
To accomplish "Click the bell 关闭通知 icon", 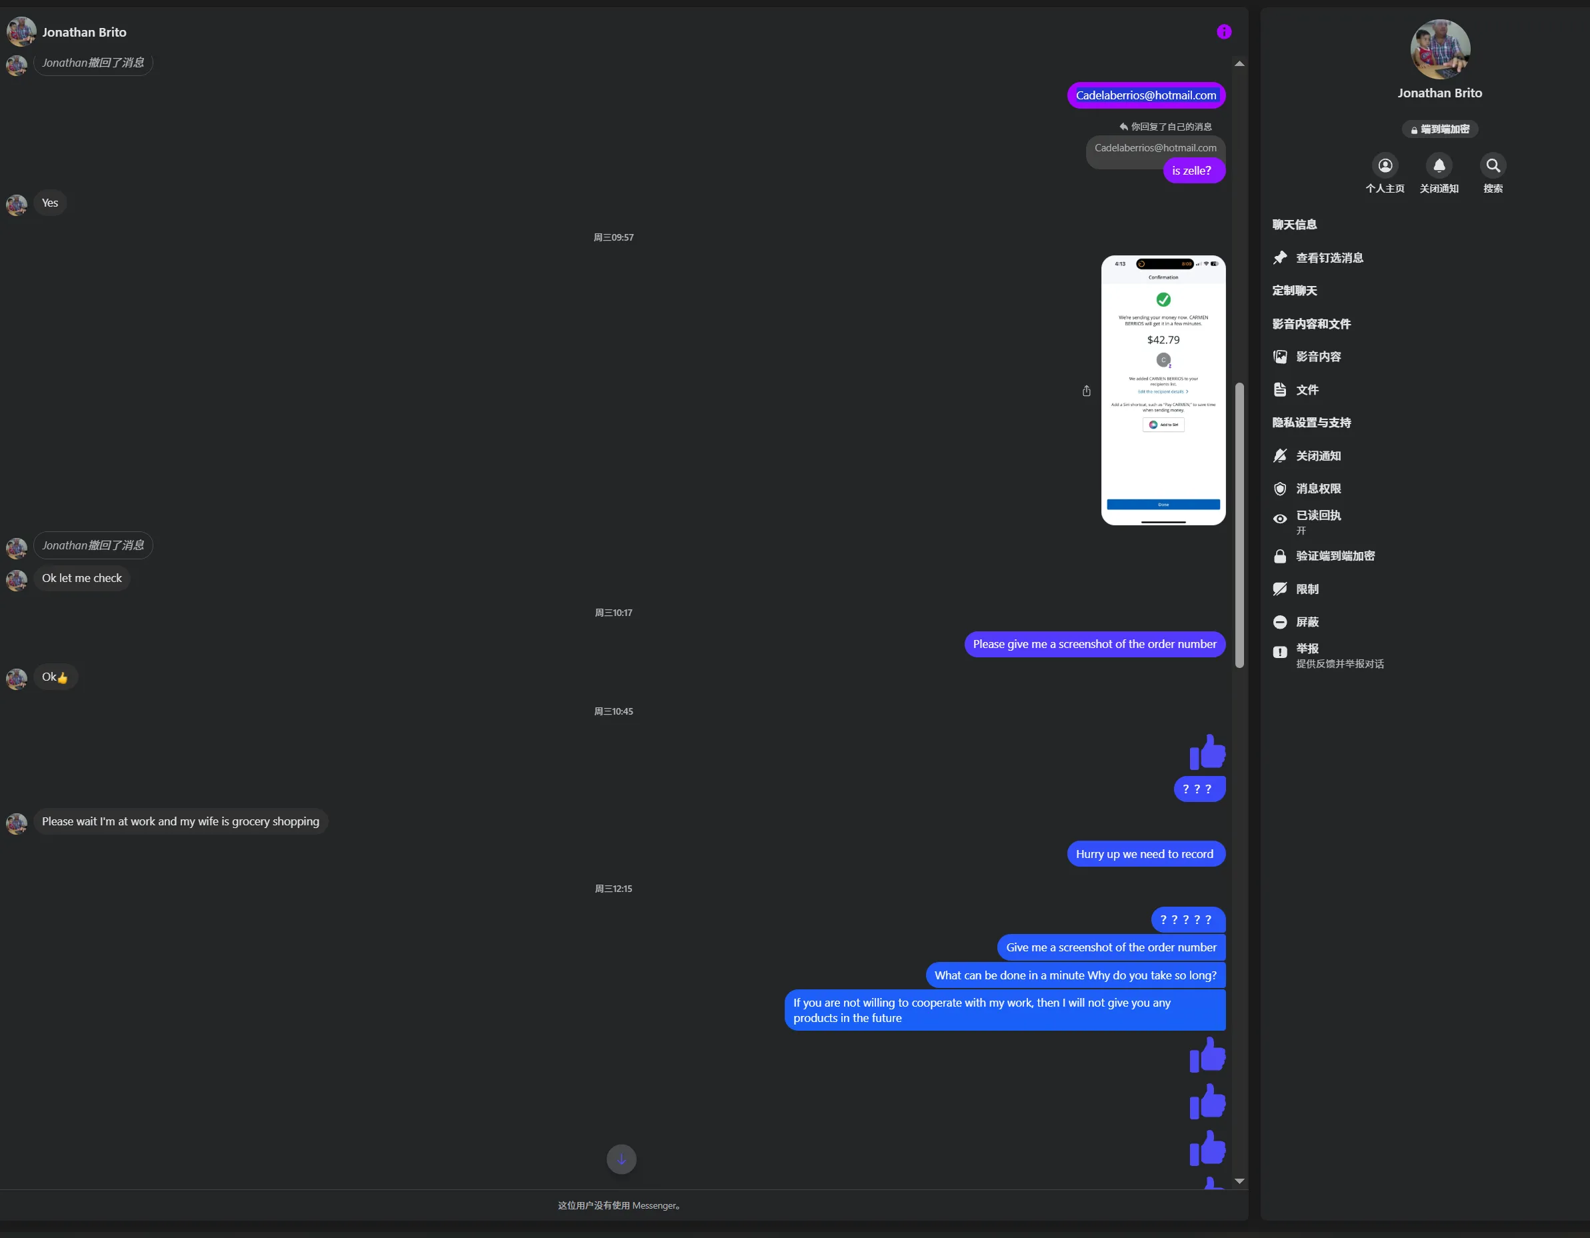I will pos(1439,166).
